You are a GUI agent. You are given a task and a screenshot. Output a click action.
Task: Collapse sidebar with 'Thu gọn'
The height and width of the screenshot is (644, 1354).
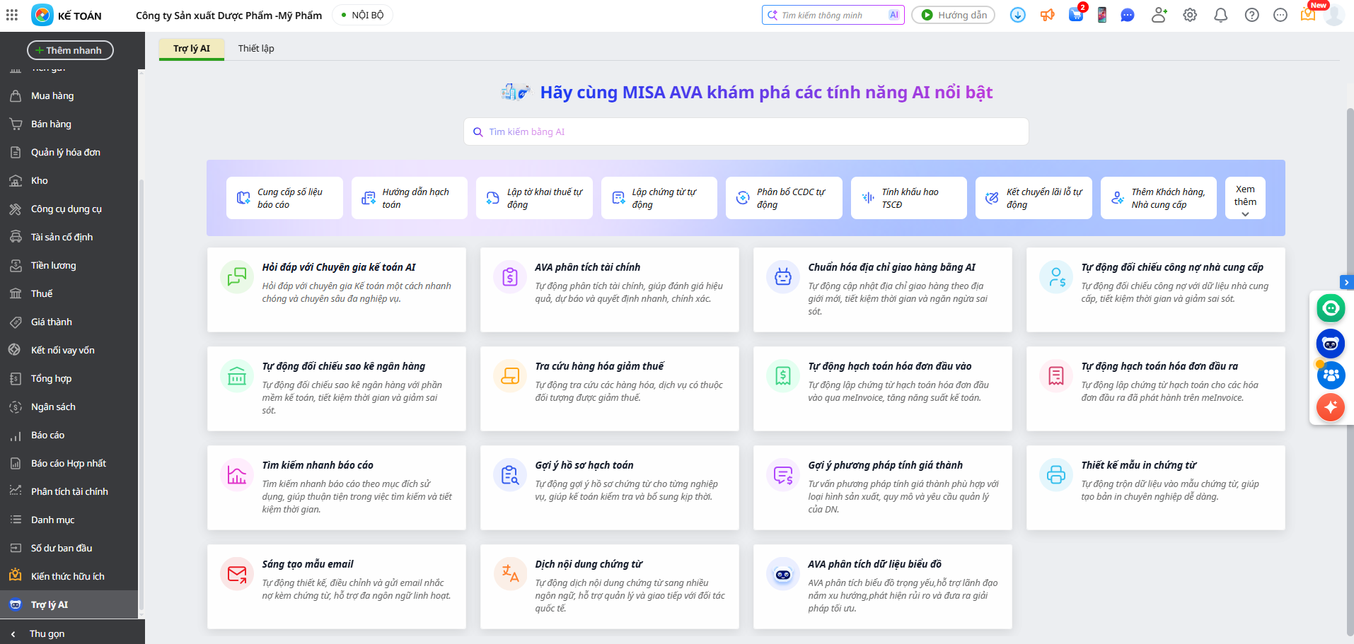coord(47,633)
